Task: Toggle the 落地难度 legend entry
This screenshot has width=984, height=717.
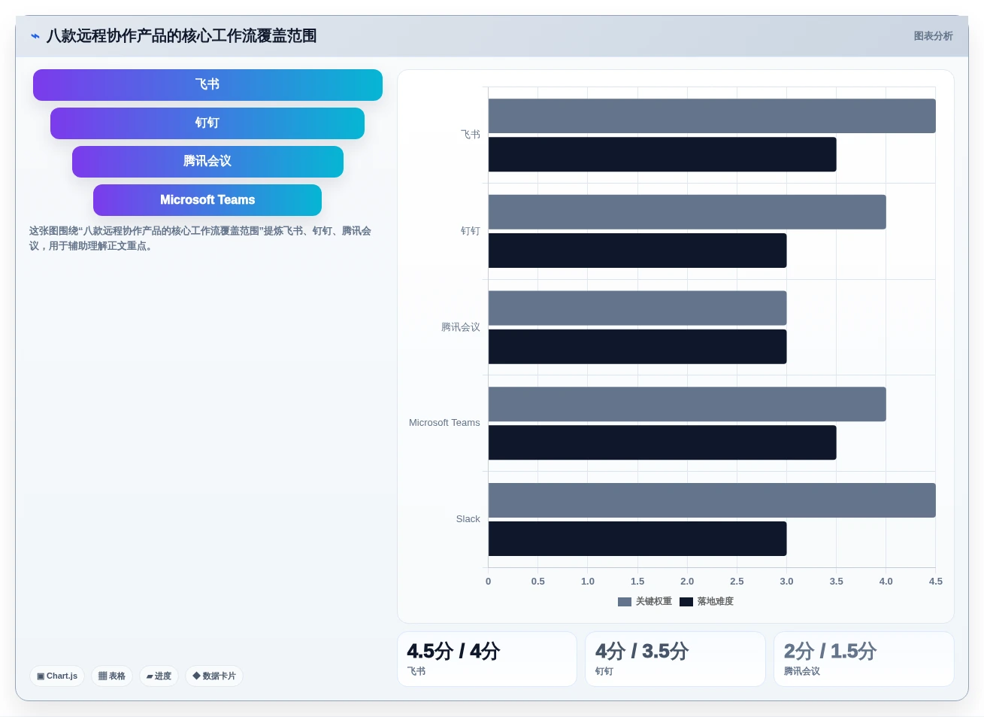Action: point(707,601)
